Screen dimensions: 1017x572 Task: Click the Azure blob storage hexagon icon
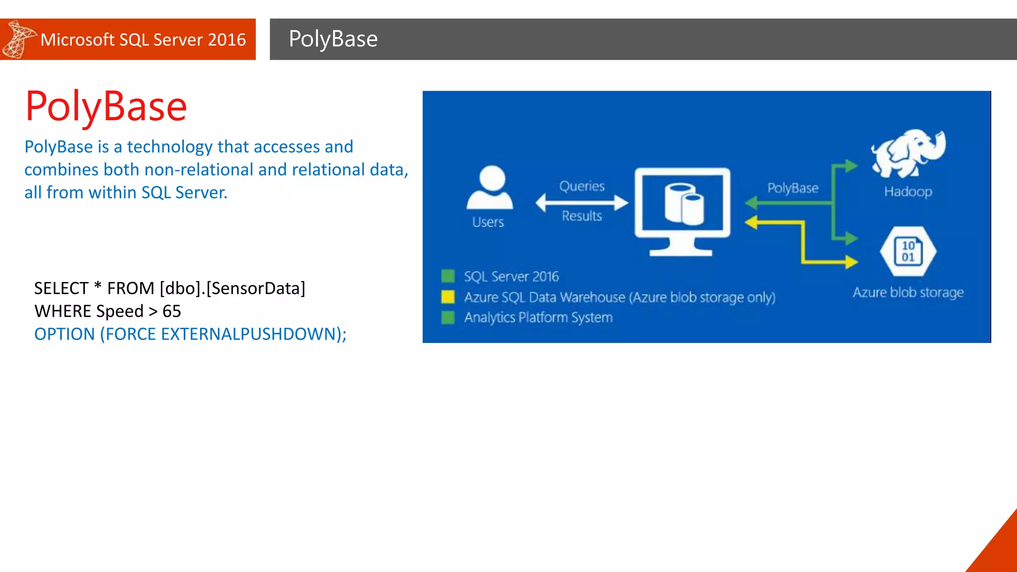pyautogui.click(x=908, y=251)
